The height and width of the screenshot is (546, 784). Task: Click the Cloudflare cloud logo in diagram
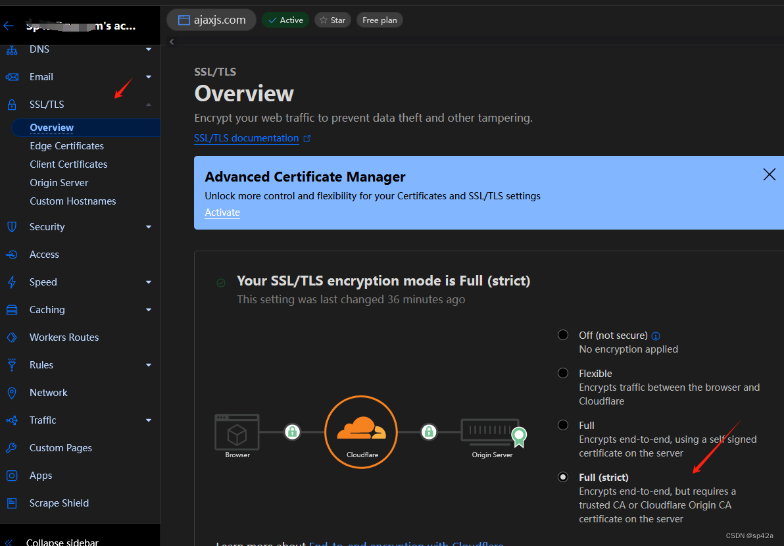[361, 432]
